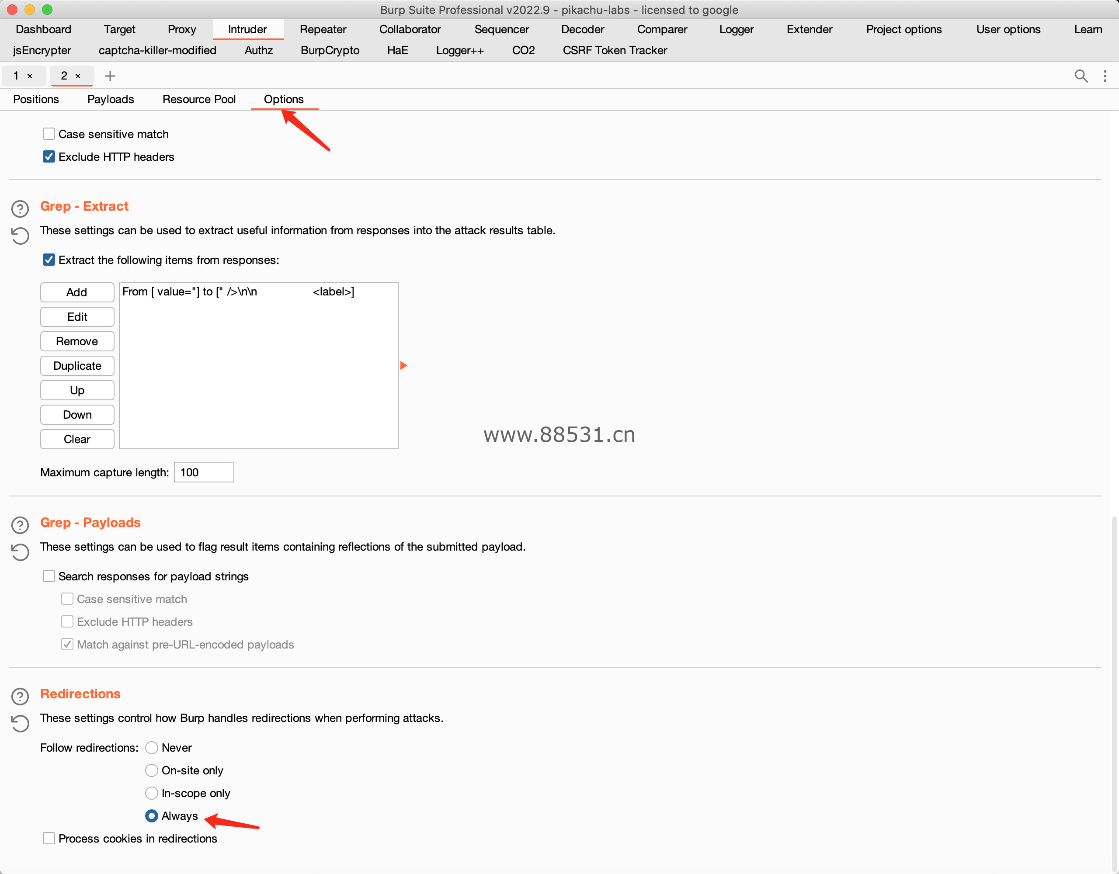This screenshot has width=1119, height=874.
Task: Open the Target tab
Action: 119,29
